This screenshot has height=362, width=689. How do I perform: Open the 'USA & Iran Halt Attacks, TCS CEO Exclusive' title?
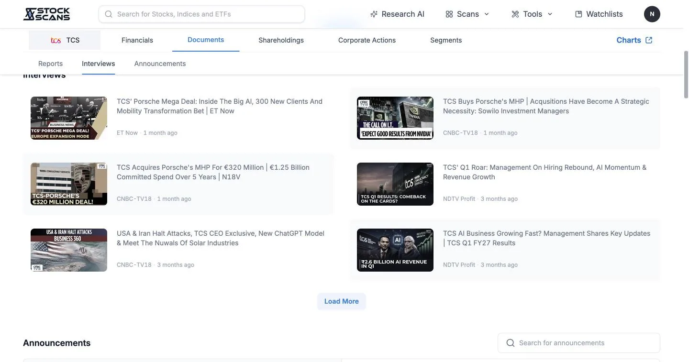221,238
